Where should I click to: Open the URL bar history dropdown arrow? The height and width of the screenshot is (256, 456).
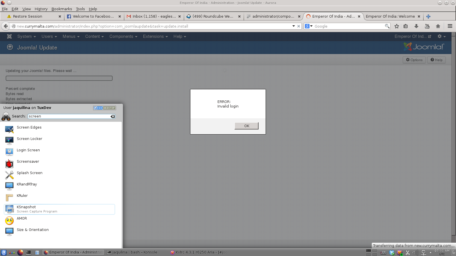click(294, 26)
